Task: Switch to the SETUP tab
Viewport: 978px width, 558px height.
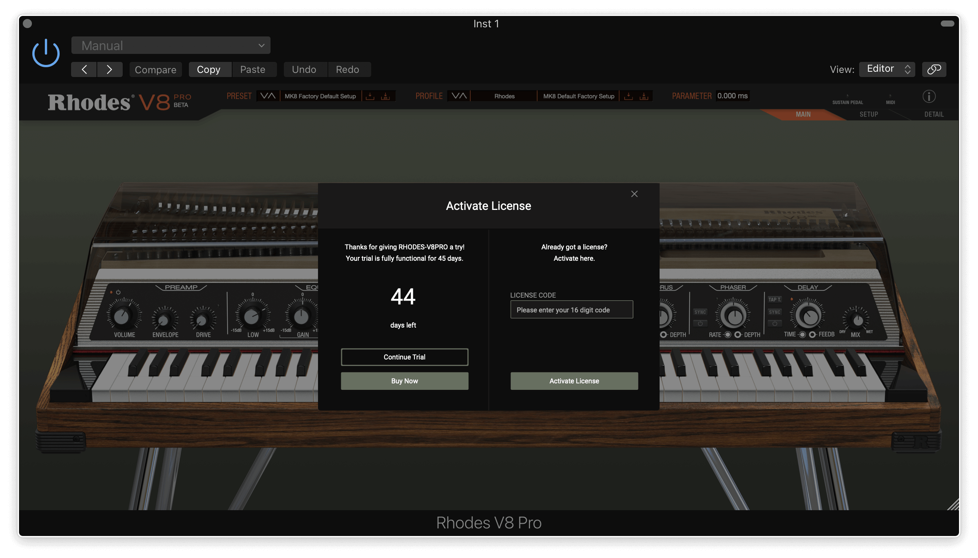Action: pyautogui.click(x=868, y=114)
